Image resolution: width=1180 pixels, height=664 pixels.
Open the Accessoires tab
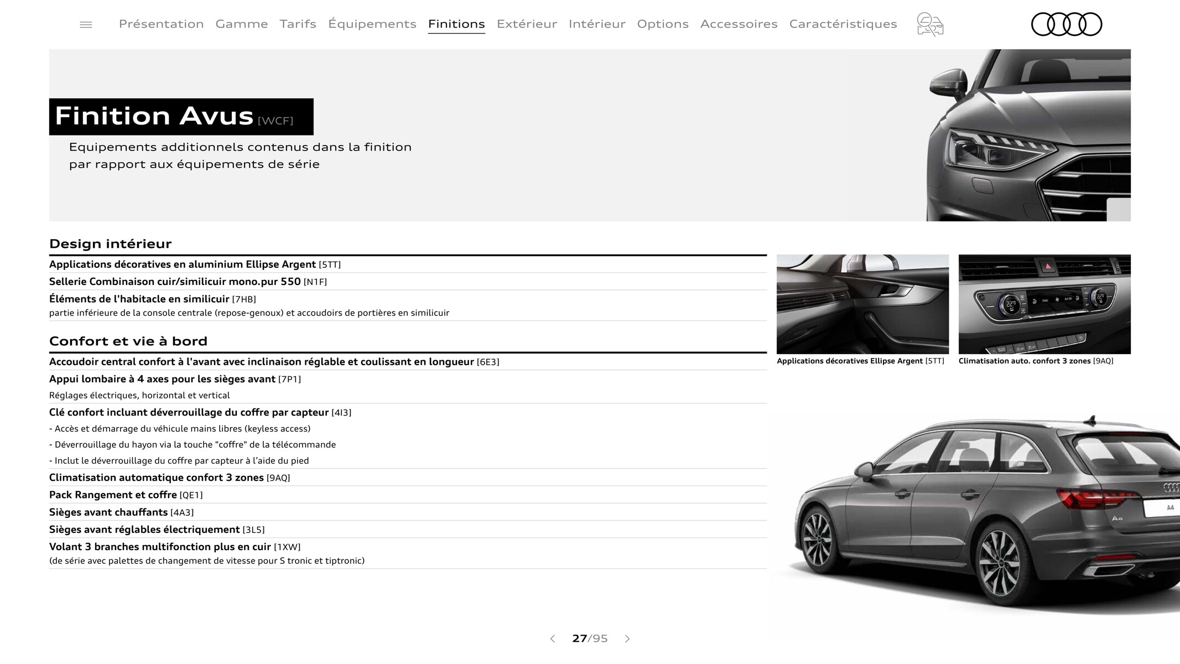pyautogui.click(x=739, y=24)
